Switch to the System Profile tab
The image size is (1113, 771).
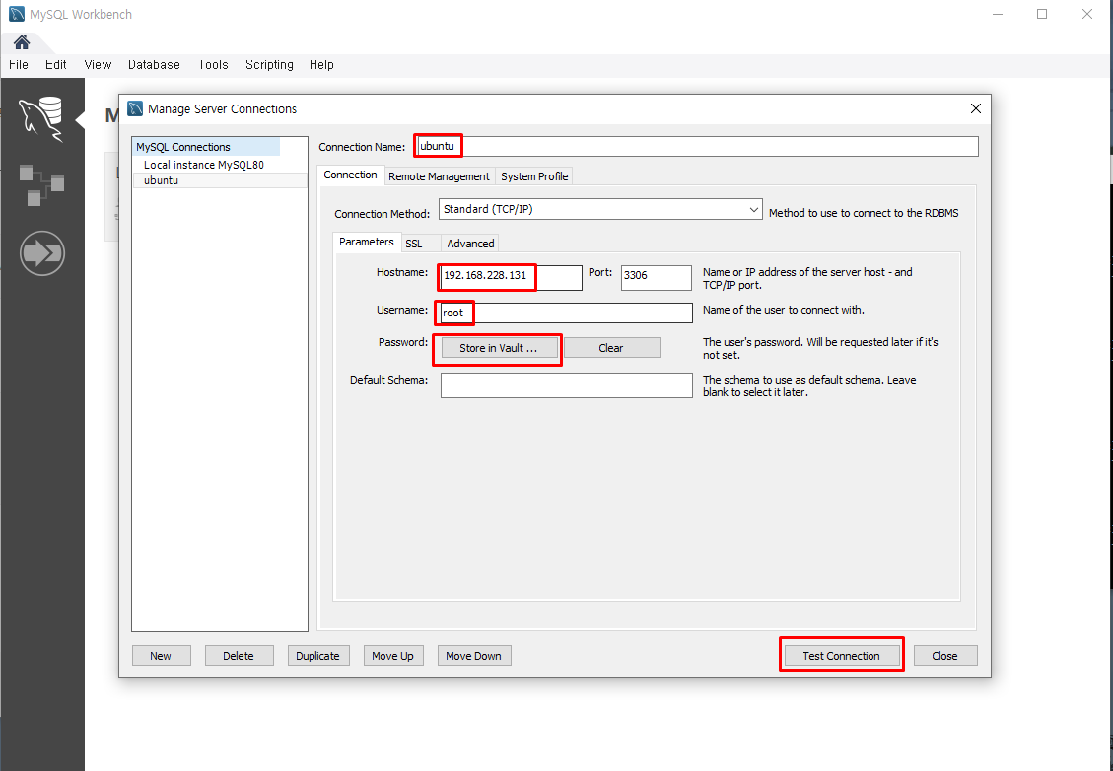[x=534, y=176]
